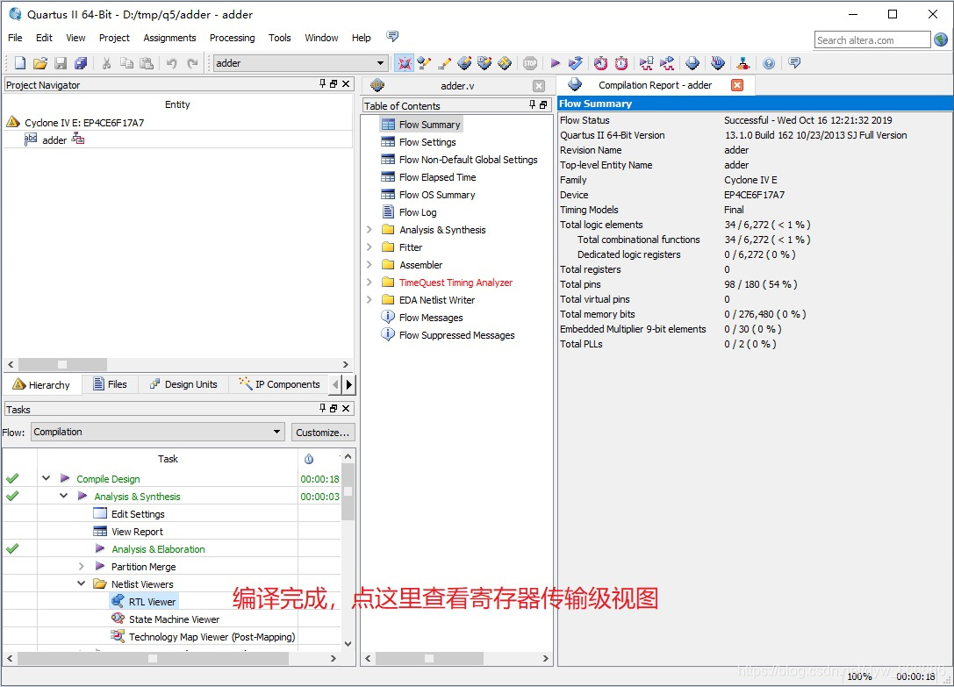The image size is (954, 687).
Task: Switch to the adder.v tab
Action: [457, 86]
